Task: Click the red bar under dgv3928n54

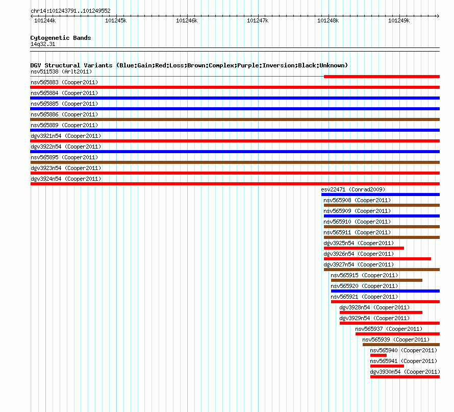Action: pos(381,312)
